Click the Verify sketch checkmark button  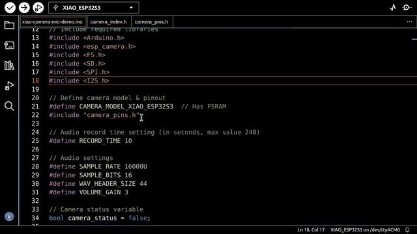click(x=10, y=8)
